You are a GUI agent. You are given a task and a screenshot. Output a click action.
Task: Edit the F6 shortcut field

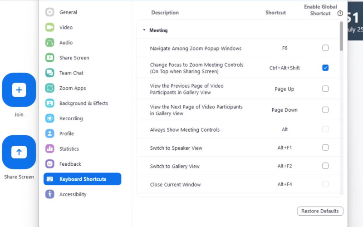[285, 48]
